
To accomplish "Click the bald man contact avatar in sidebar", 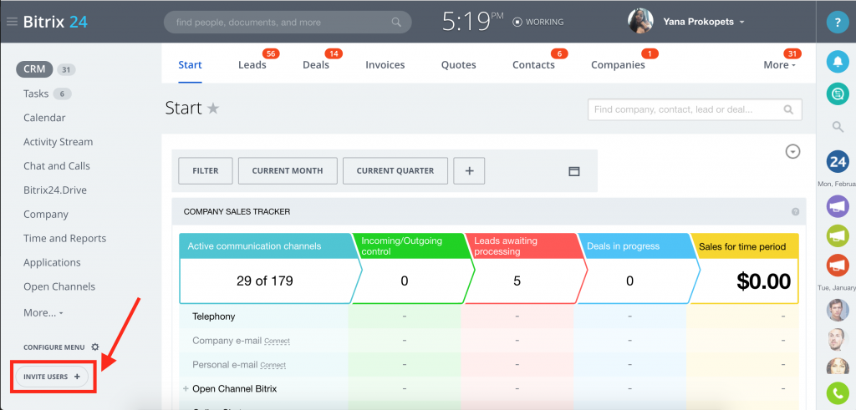I will tap(837, 339).
